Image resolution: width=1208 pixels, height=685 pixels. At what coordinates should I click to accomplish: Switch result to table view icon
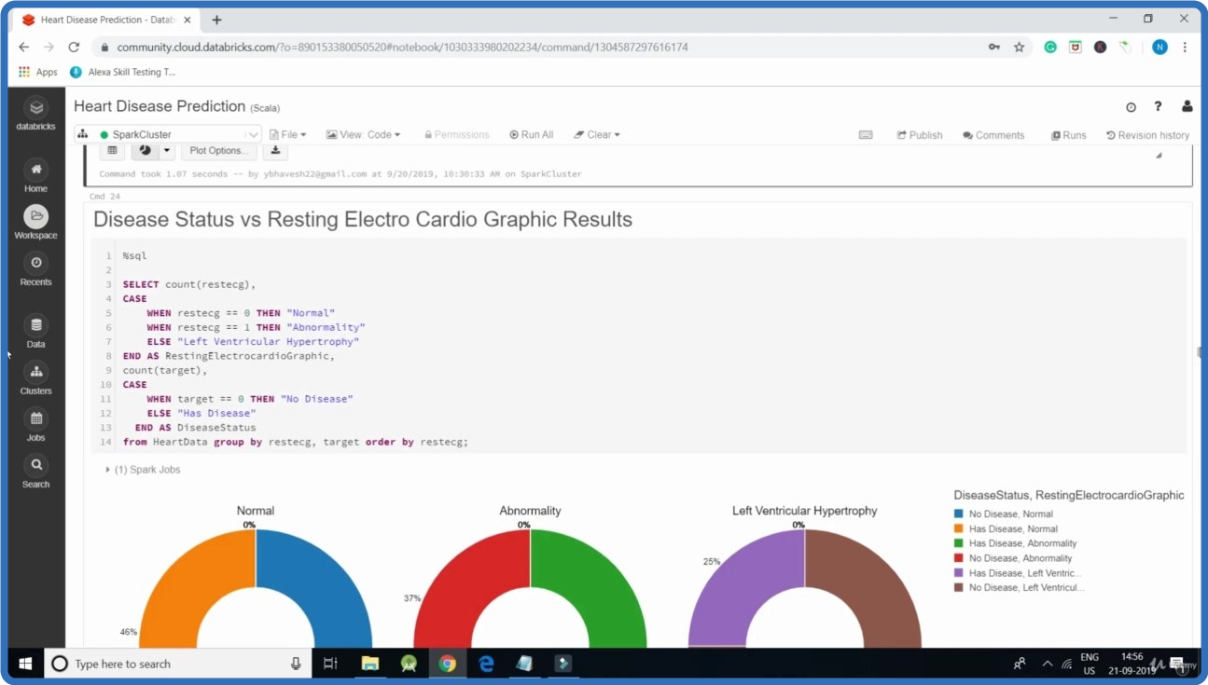tap(113, 150)
